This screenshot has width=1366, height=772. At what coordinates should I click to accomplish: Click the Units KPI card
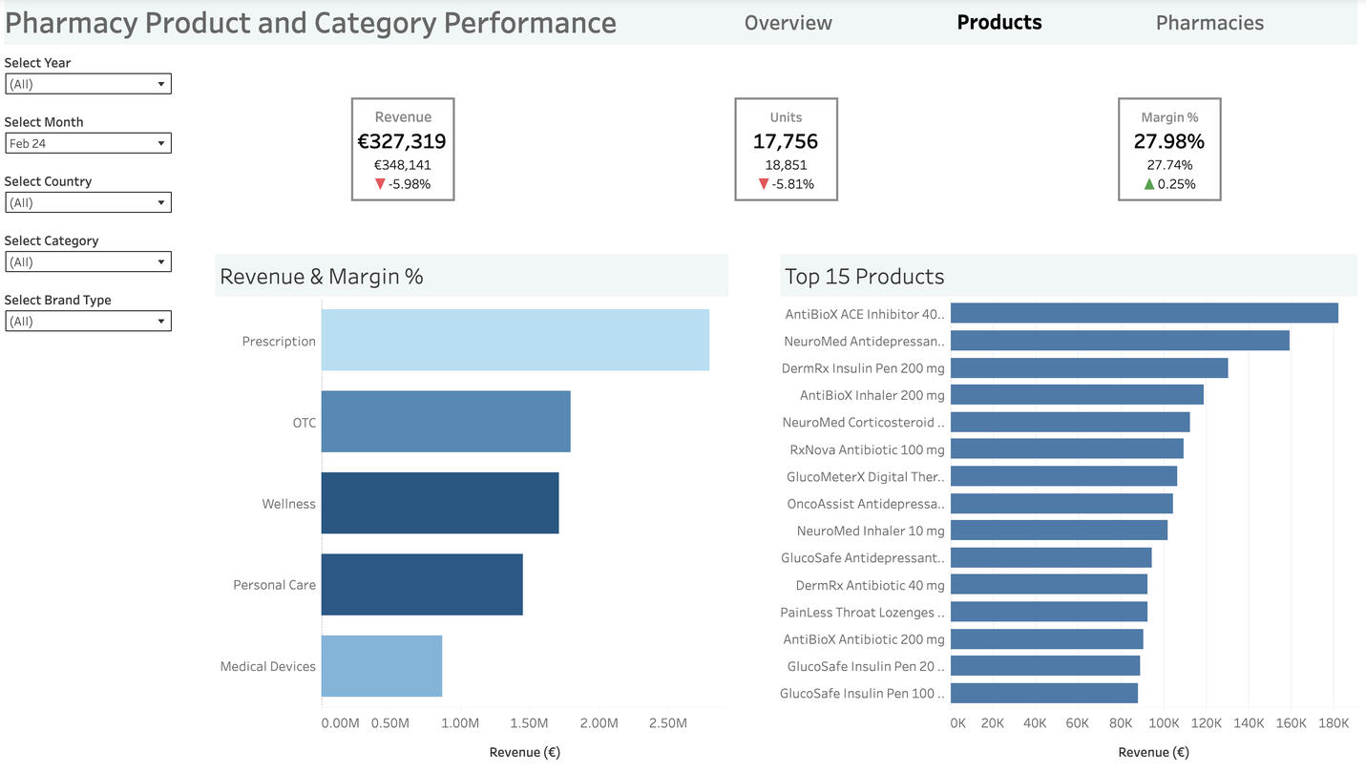(x=785, y=149)
